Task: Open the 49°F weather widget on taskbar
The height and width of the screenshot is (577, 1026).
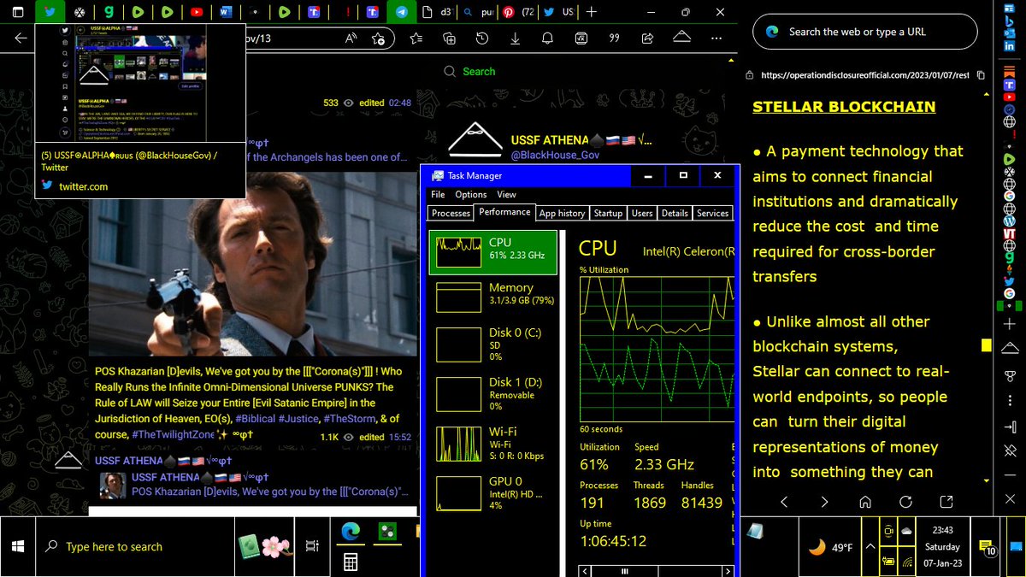Action: pos(830,547)
